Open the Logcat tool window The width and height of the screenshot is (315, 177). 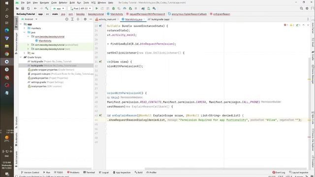coord(104,173)
